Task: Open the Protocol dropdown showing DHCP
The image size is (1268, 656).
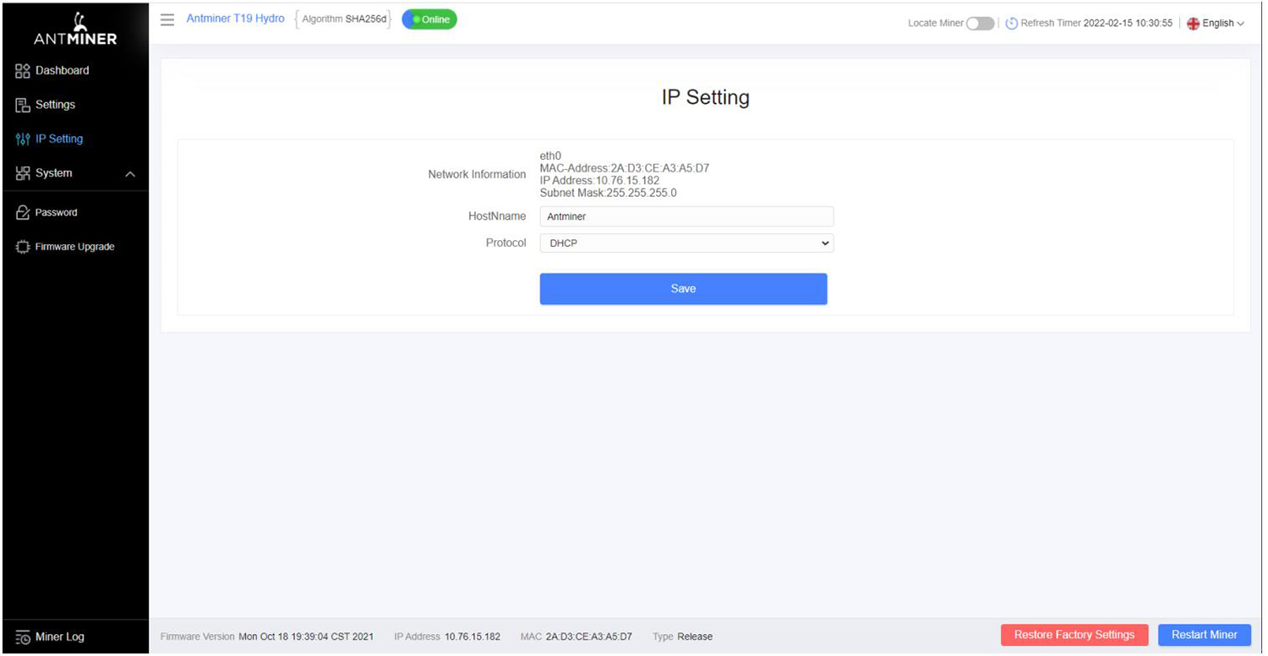Action: [x=686, y=243]
